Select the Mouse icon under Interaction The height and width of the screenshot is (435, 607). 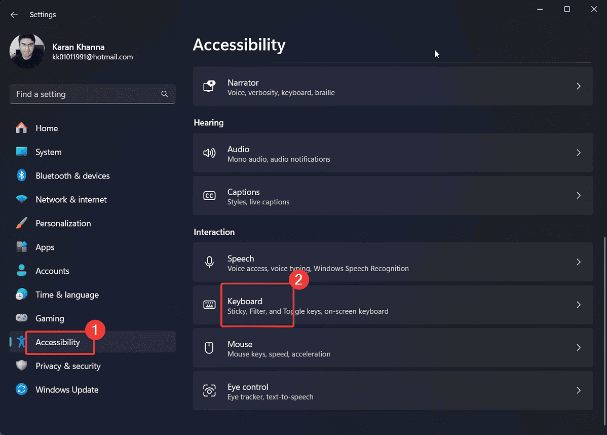pos(209,348)
